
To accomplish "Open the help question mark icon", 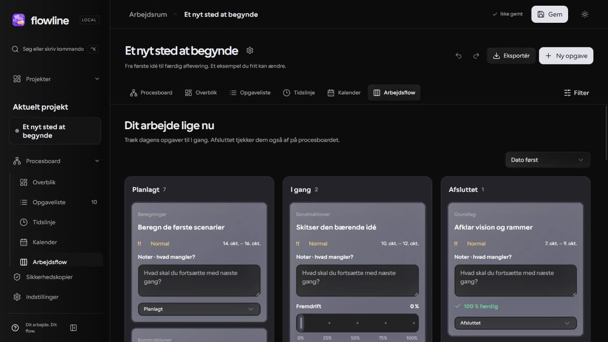I will (x=15, y=328).
